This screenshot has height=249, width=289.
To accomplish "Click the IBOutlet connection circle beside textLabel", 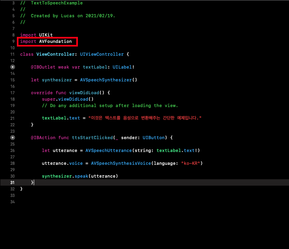I will (x=12, y=67).
